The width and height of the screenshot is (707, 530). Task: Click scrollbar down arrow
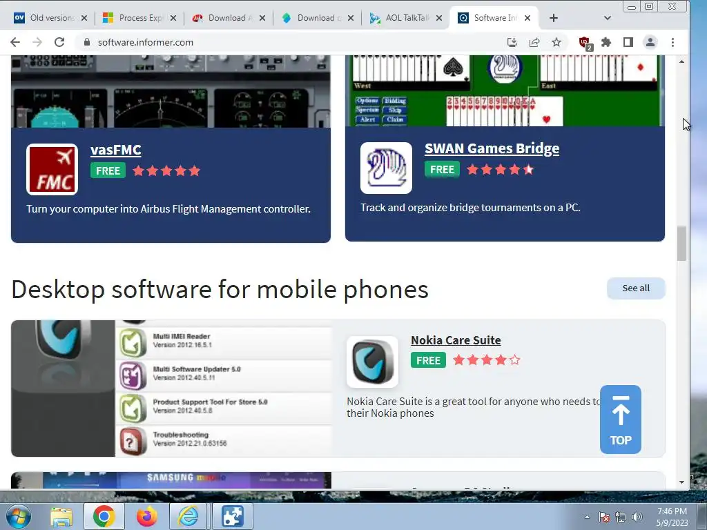[681, 482]
